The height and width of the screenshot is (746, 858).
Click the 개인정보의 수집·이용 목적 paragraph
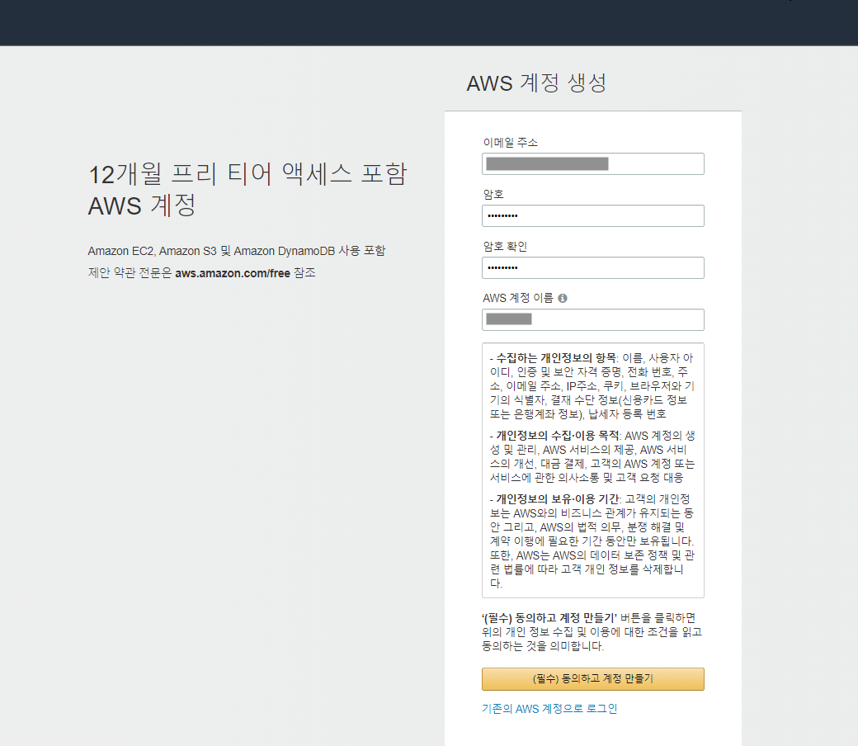[x=592, y=456]
